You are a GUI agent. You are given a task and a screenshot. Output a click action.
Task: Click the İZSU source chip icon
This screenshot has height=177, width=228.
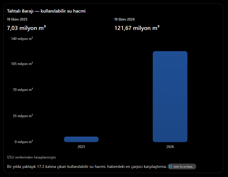(170, 166)
